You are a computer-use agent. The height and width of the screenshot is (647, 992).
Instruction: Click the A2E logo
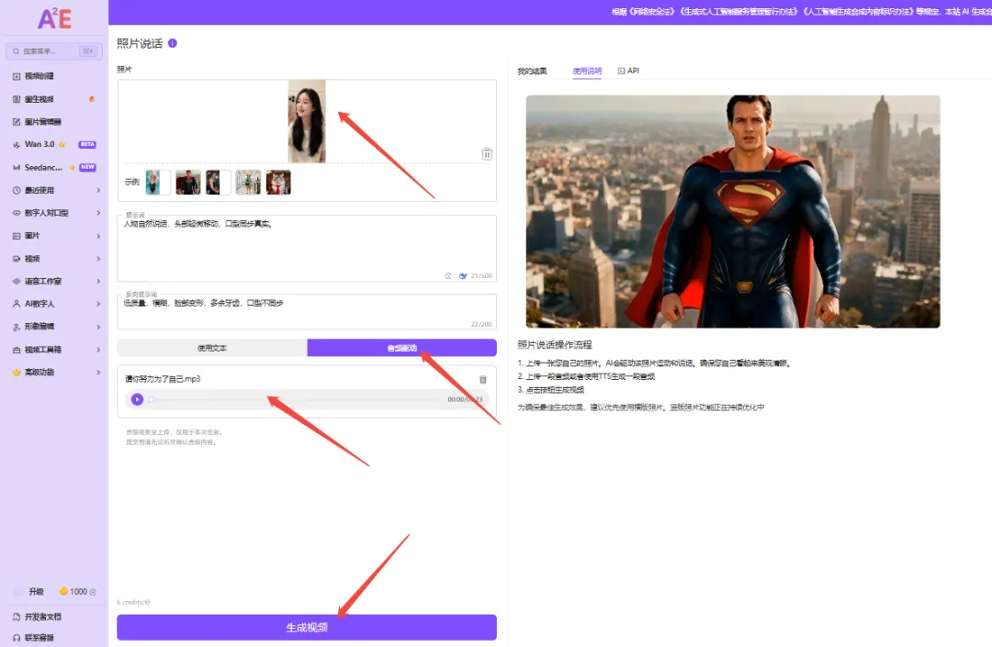[x=54, y=18]
